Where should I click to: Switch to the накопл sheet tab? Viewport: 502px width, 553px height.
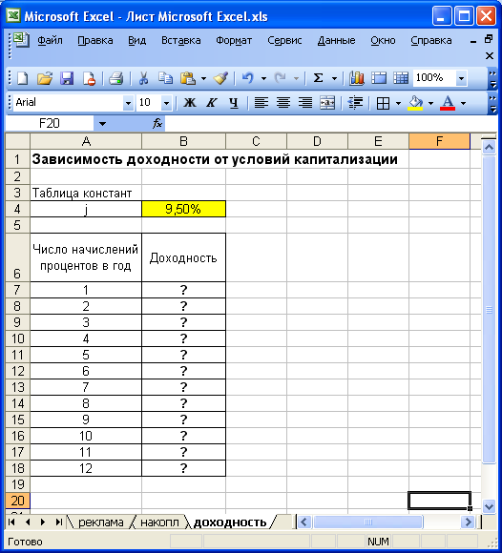click(159, 522)
